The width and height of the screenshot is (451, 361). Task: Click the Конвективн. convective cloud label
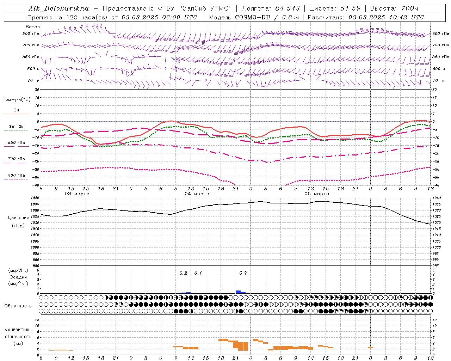[x=18, y=330]
